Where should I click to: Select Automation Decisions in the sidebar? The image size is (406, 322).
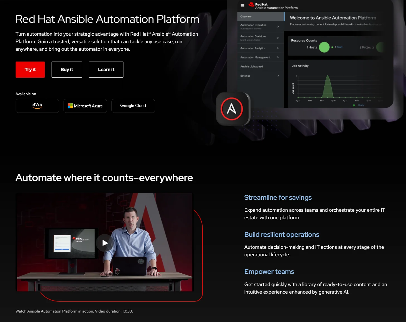pyautogui.click(x=261, y=38)
